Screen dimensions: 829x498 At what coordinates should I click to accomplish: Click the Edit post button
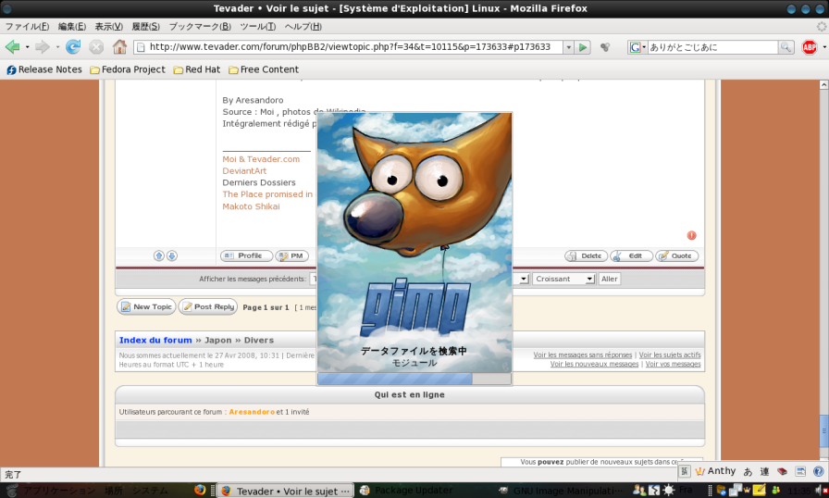632,255
